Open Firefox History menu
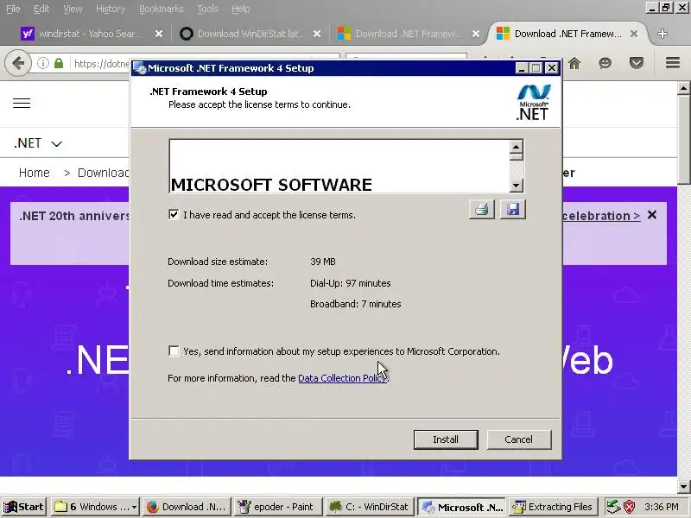Image resolution: width=691 pixels, height=518 pixels. 111,9
